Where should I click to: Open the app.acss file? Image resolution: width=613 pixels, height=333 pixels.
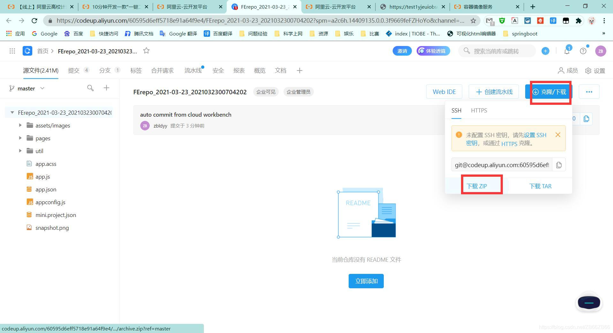(x=46, y=164)
